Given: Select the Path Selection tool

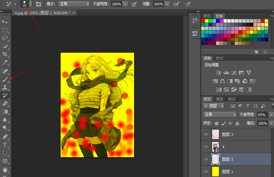Looking at the screenshot, I should click(5, 153).
